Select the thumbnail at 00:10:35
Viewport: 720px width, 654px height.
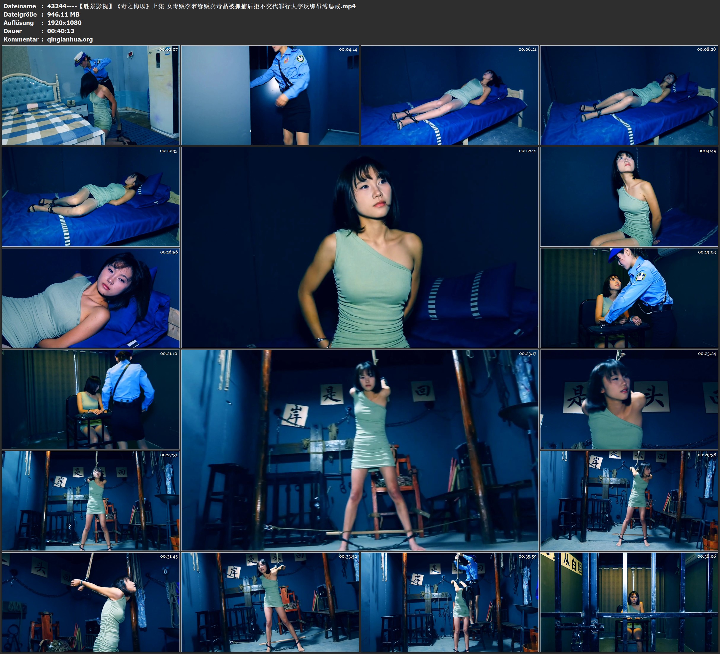click(x=91, y=197)
